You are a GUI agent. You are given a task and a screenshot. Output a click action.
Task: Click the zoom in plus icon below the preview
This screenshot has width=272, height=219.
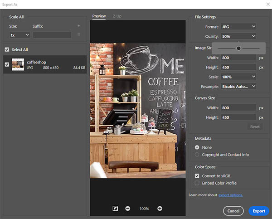point(160,209)
